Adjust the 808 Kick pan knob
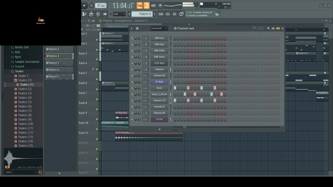The image size is (333, 187). [x=136, y=38]
